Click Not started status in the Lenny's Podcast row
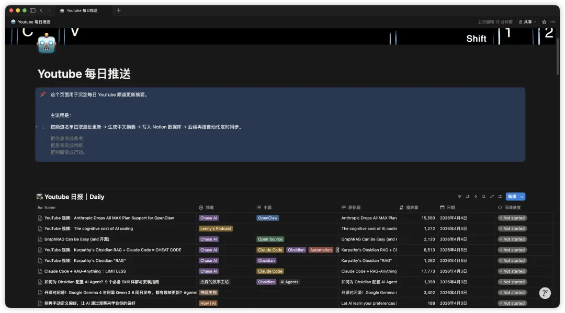 pyautogui.click(x=512, y=228)
